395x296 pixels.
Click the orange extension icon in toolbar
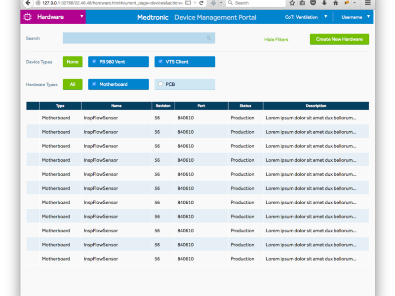(x=347, y=3)
